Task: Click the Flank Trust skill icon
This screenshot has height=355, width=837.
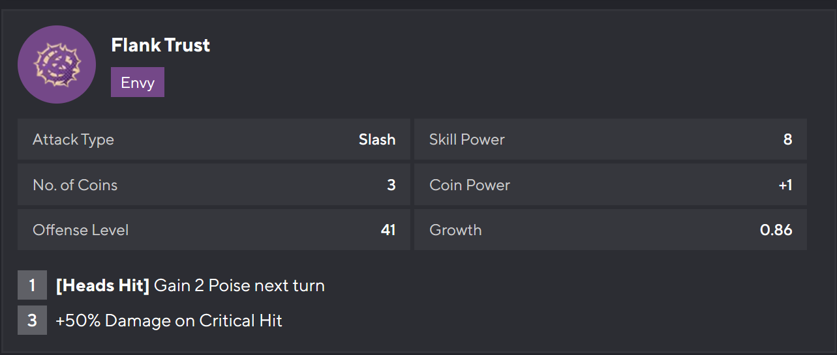Action: pyautogui.click(x=57, y=64)
